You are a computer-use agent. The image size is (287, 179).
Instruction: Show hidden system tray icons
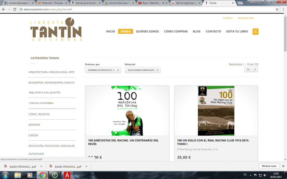[250, 175]
